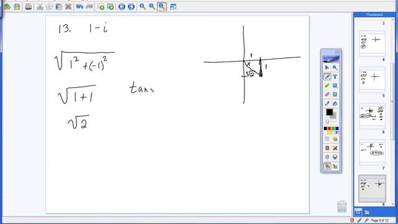Image resolution: width=398 pixels, height=224 pixels.
Task: Select the Pen tool in toolbox
Action: tap(327, 77)
